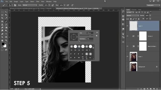161x90 pixels.
Task: Open brush picker settings gear
Action: (x=97, y=32)
